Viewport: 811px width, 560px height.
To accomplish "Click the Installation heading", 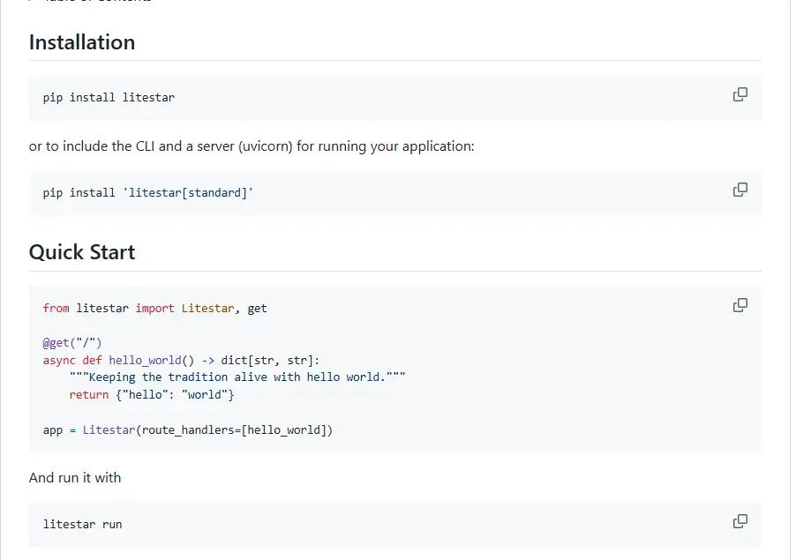I will pyautogui.click(x=82, y=42).
